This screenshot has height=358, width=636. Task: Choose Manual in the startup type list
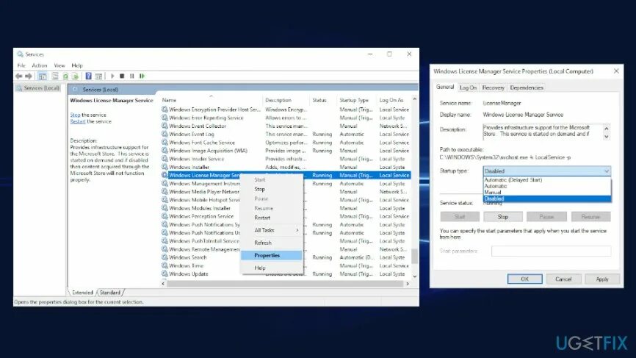point(546,192)
